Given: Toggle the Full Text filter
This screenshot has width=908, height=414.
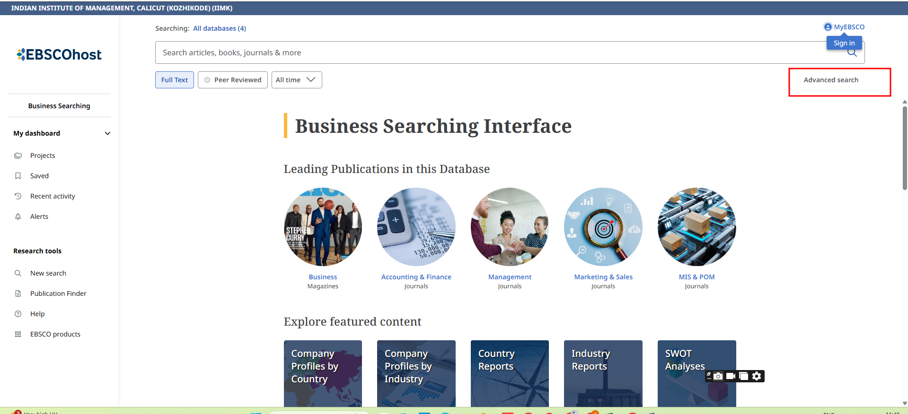Looking at the screenshot, I should 174,80.
